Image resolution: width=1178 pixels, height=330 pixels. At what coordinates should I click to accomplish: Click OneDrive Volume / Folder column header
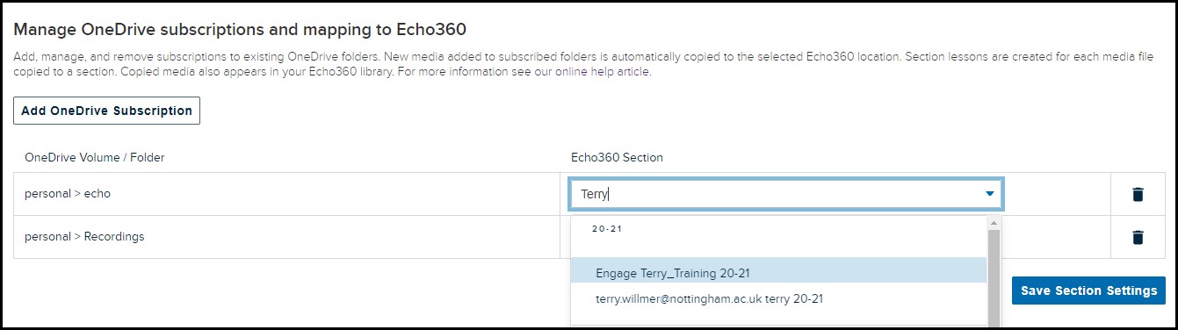pyautogui.click(x=95, y=158)
